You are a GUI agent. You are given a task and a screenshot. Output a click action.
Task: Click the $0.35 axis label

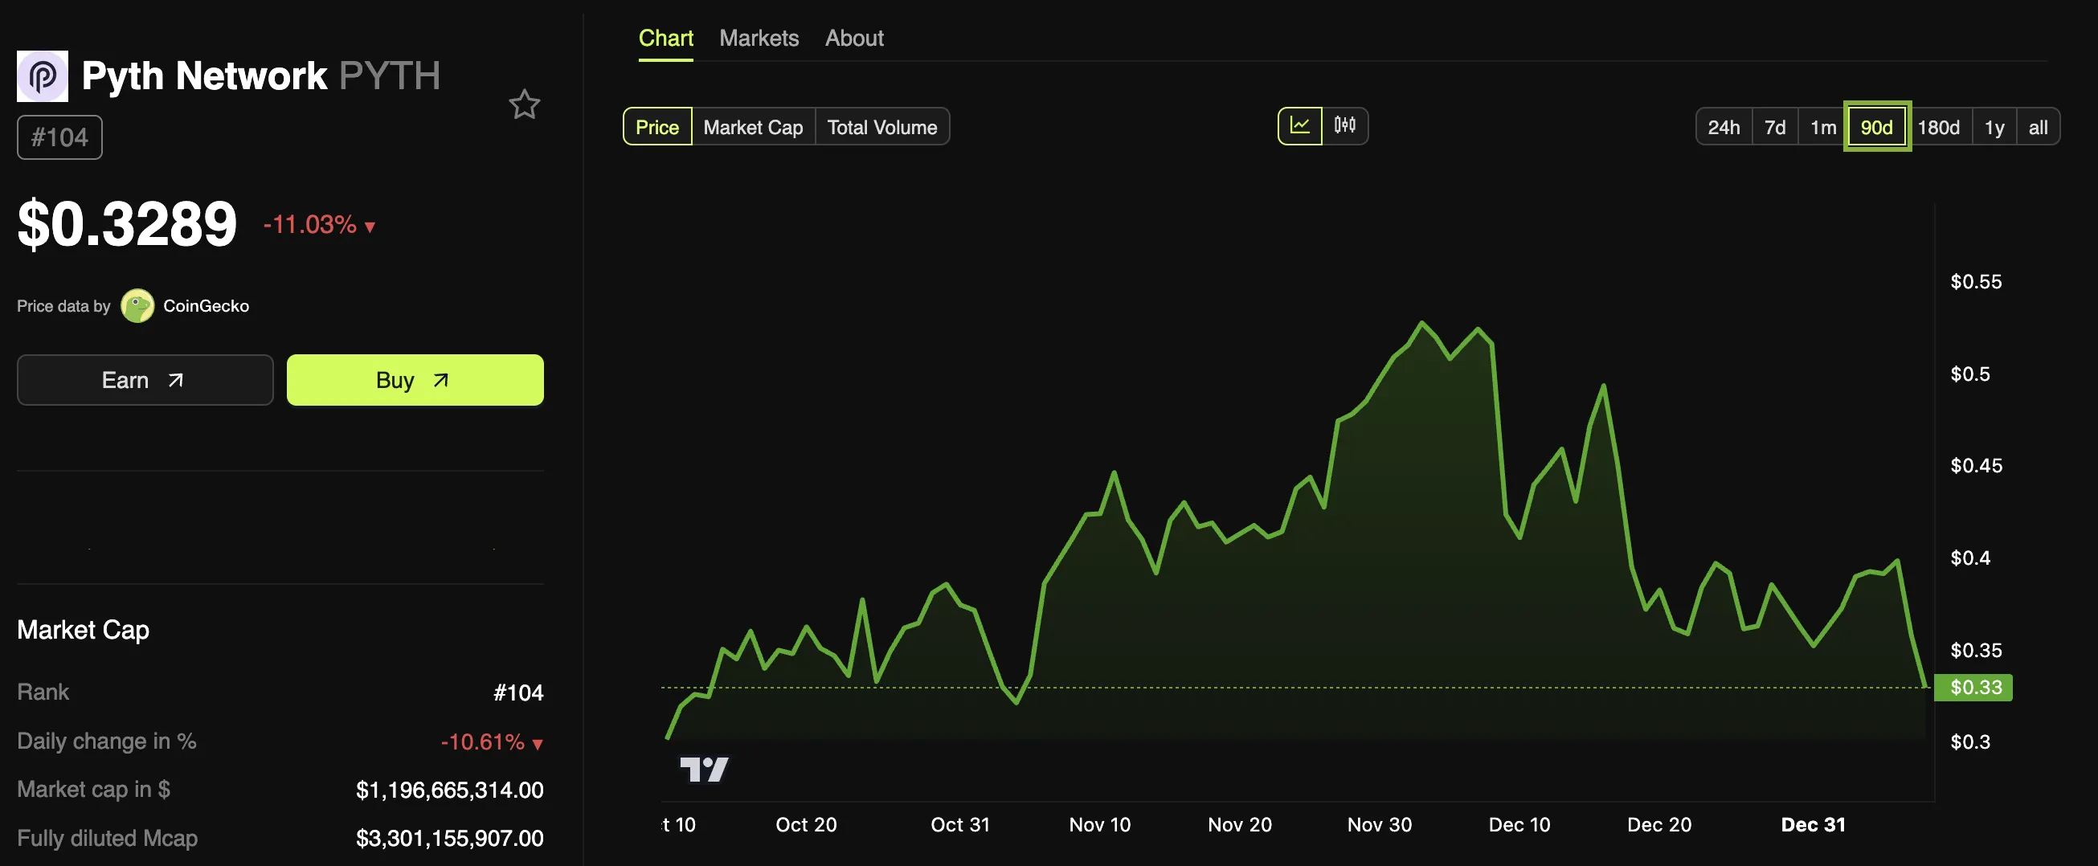point(1976,651)
